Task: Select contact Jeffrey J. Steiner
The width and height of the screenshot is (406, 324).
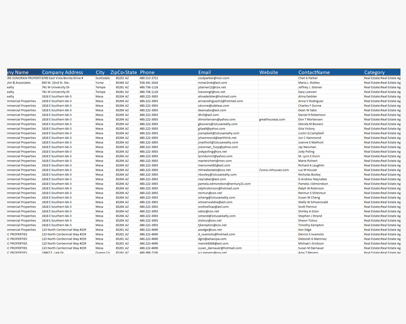Action: point(310,87)
